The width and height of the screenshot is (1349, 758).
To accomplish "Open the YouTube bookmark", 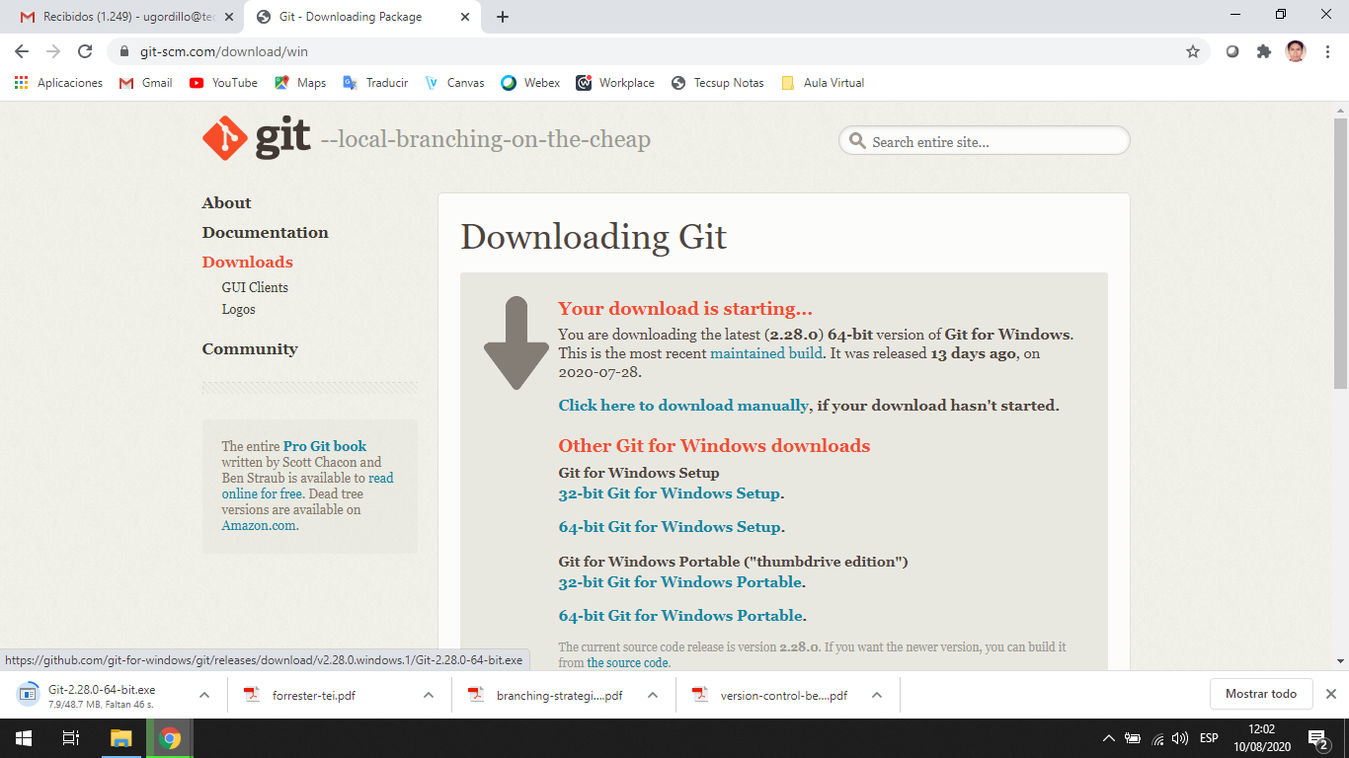I will click(223, 83).
